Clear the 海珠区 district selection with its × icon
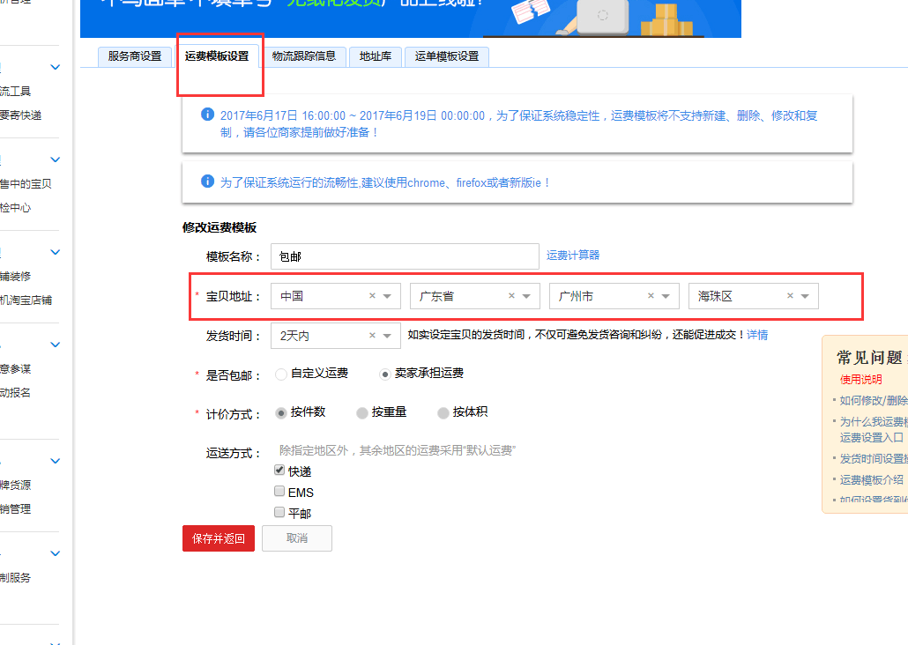The height and width of the screenshot is (645, 908). click(790, 296)
